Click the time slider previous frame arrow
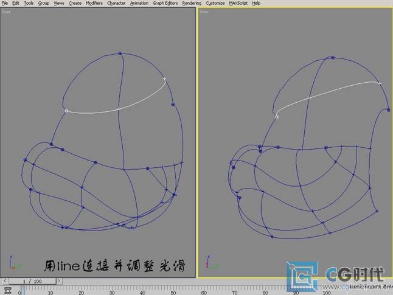393x295 pixels. click(x=5, y=281)
